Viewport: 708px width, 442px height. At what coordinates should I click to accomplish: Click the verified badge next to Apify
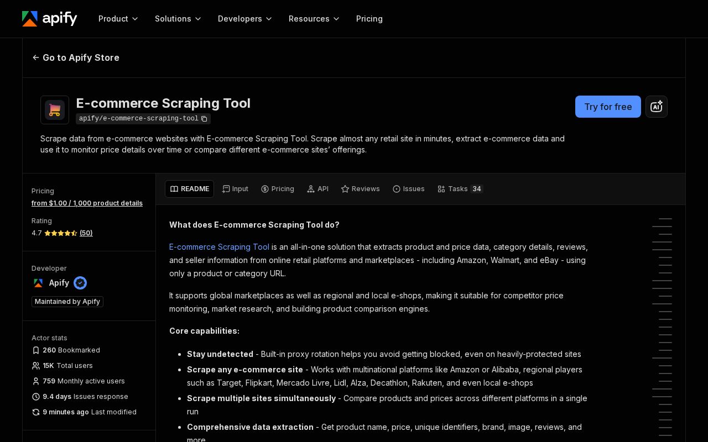[x=80, y=283]
